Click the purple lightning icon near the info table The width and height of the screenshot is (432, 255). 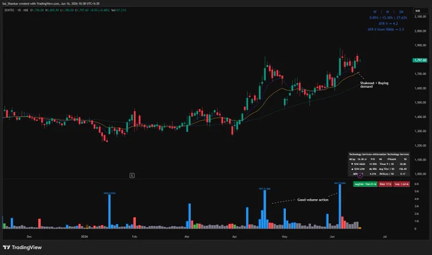360,176
